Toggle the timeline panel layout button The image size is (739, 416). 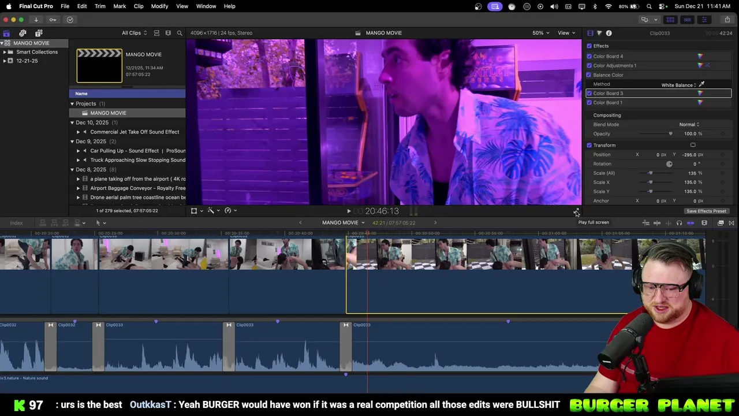[687, 20]
